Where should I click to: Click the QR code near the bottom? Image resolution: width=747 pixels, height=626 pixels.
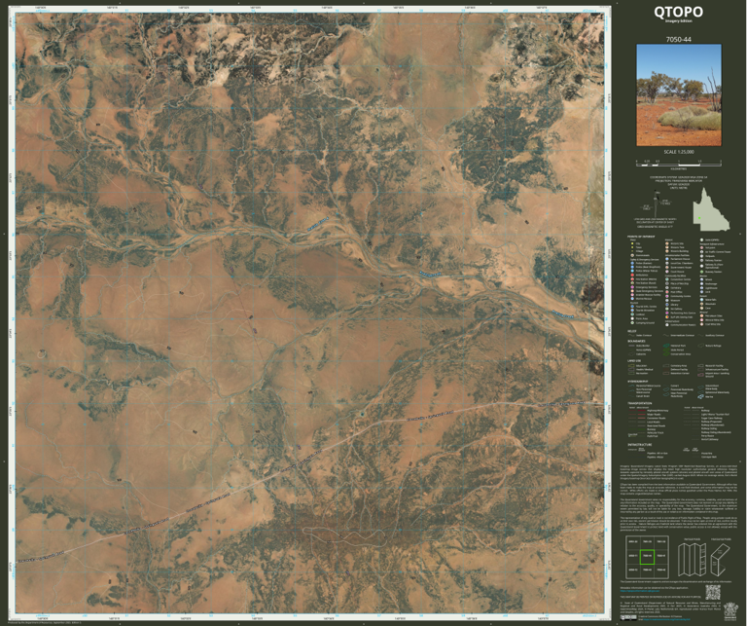[712, 592]
